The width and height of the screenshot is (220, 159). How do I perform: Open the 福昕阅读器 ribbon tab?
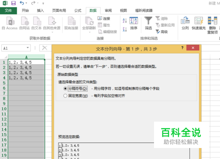coord(144,11)
